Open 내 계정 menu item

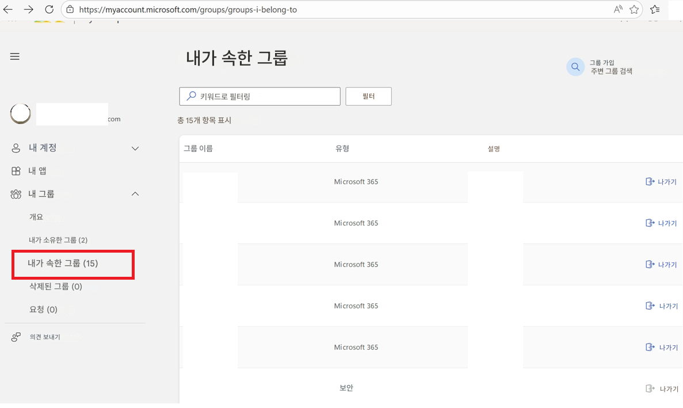pos(43,148)
